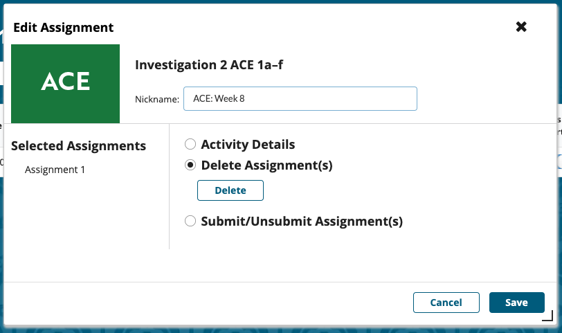Select the Delete Assignment(s) radio circle
Screen dimensions: 562x333
[190, 165]
